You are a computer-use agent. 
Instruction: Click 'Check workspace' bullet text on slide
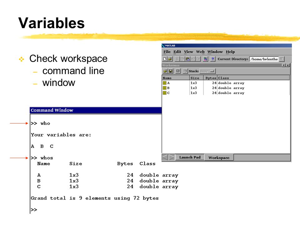[x=68, y=58]
